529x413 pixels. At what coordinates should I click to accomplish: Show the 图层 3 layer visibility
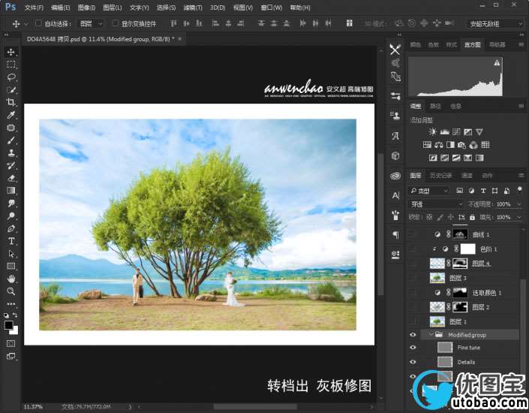pyautogui.click(x=413, y=278)
